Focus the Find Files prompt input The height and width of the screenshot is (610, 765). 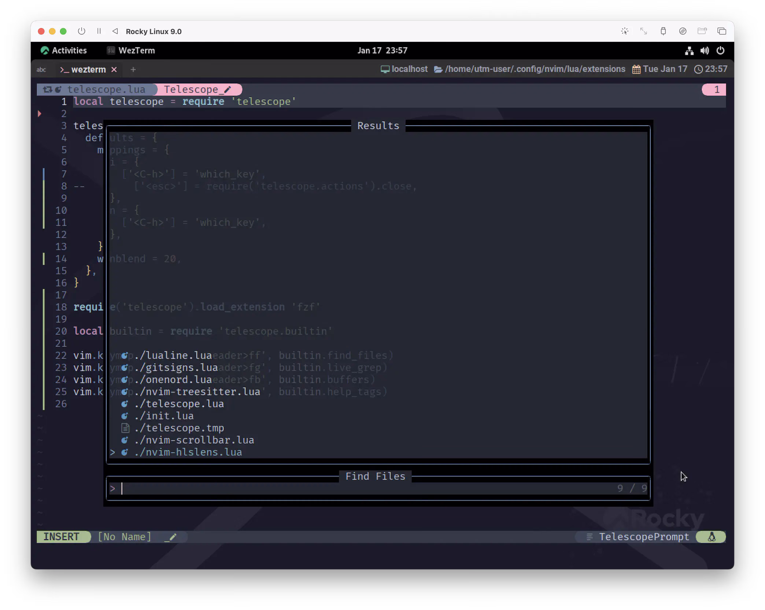click(378, 488)
